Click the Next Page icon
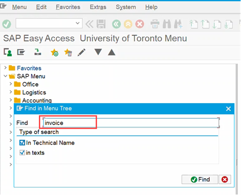The width and height of the screenshot is (241, 195). pos(217,24)
